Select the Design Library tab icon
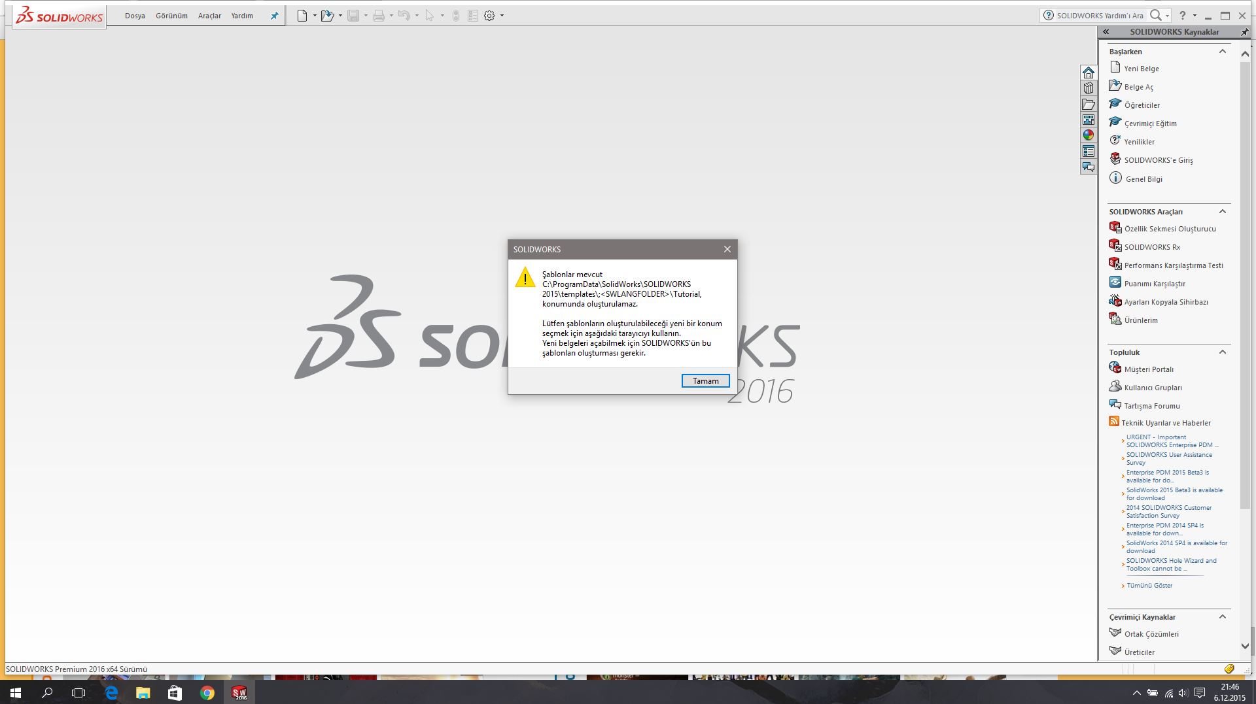 (1089, 88)
